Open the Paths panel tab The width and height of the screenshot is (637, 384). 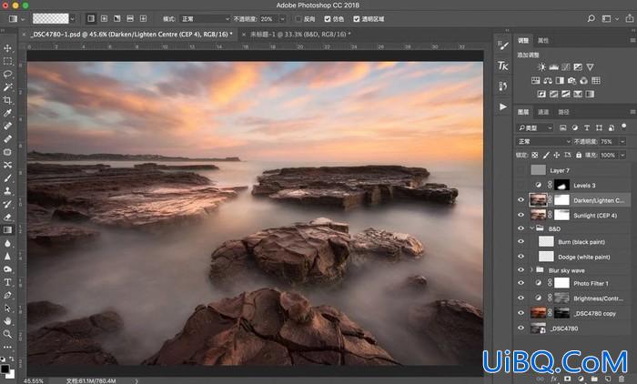[x=563, y=112]
